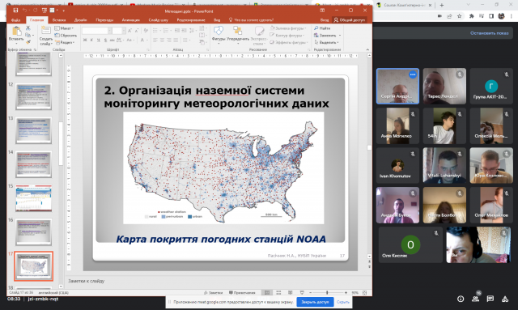The width and height of the screenshot is (518, 310).
Task: Start the Slide Show from status bar icon
Action: tap(302, 292)
